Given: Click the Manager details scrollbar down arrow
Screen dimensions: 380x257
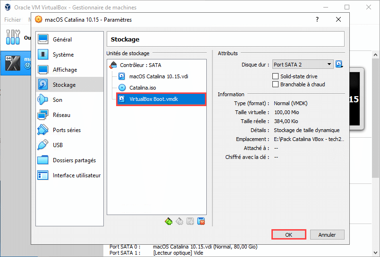Looking at the screenshot, I should coord(376,253).
